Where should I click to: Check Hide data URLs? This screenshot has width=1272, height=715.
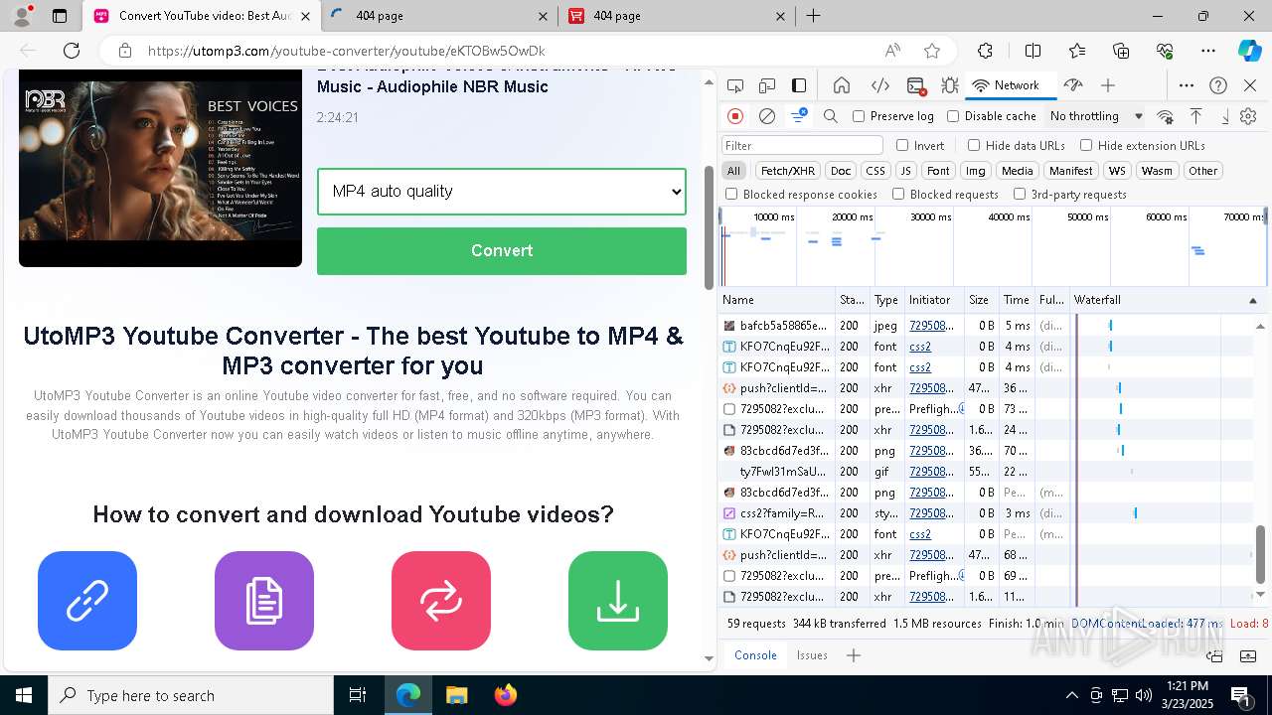tap(974, 145)
